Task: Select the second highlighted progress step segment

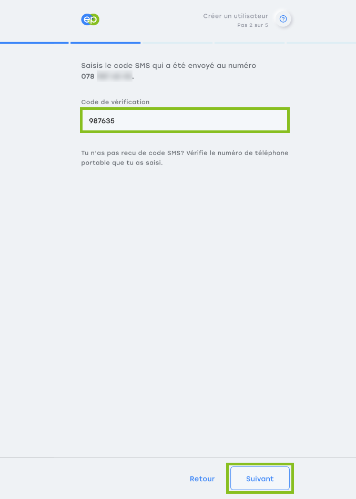Action: point(105,43)
